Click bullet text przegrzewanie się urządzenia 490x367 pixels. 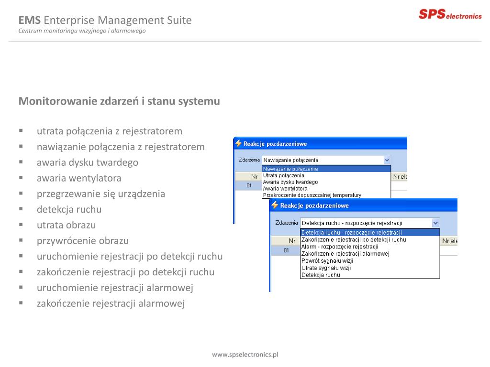101,194
